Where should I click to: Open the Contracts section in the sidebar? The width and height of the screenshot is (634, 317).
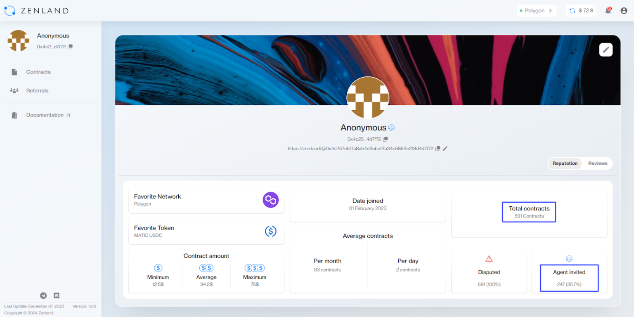38,72
